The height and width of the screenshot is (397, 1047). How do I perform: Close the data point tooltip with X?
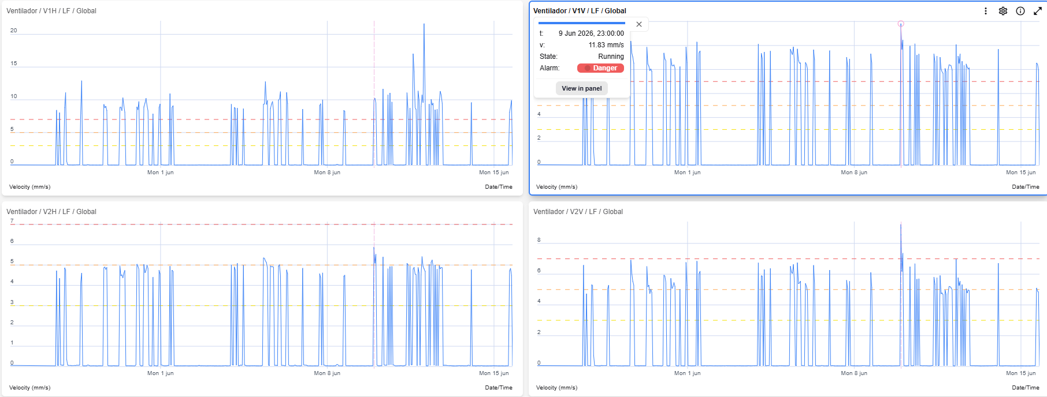[639, 24]
